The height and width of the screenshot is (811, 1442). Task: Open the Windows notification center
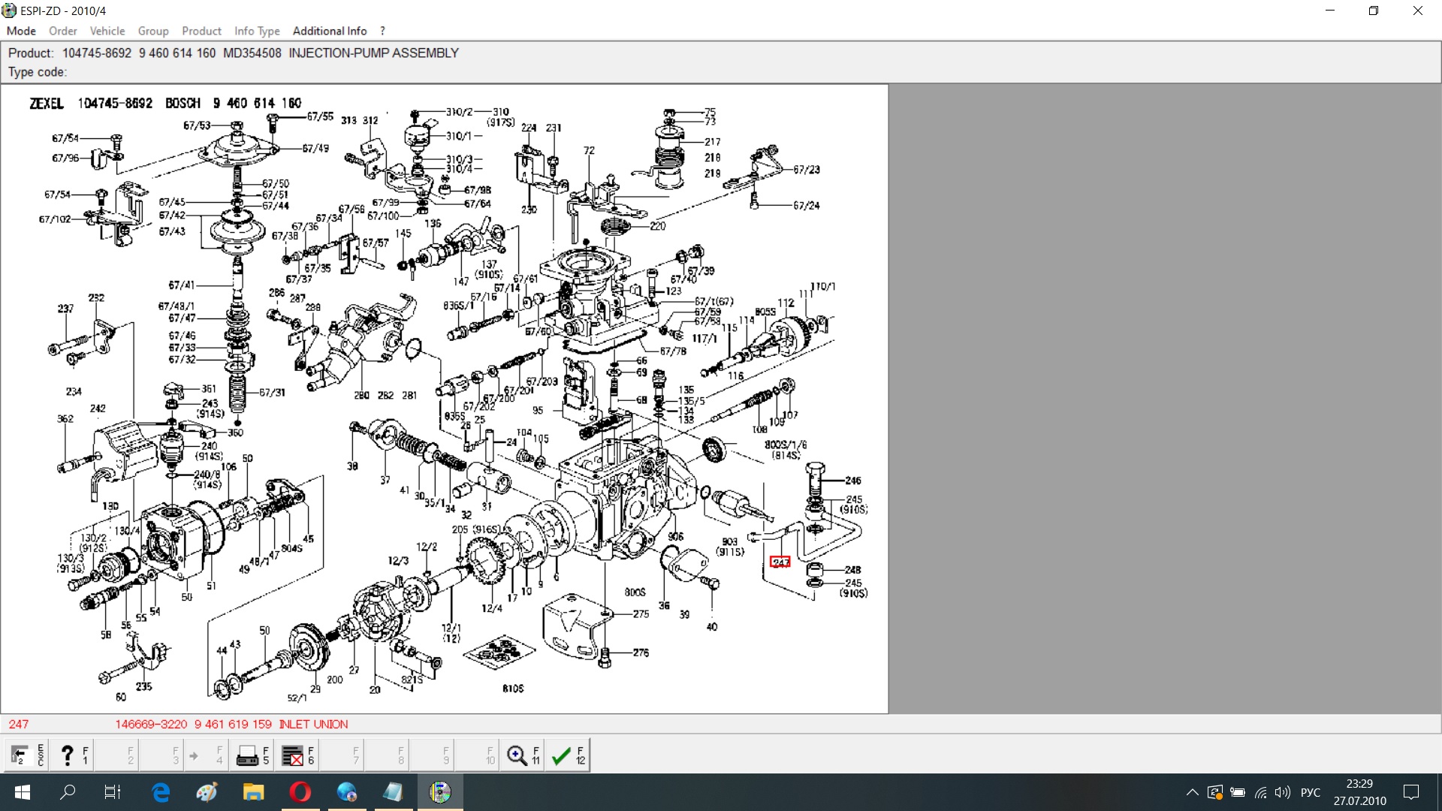click(1411, 792)
